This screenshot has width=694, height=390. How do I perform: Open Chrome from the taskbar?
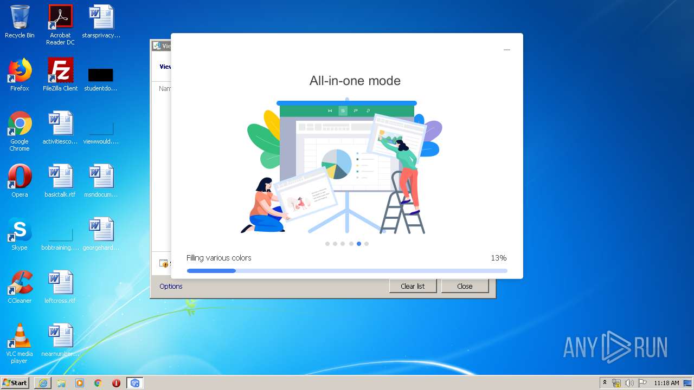pos(98,383)
